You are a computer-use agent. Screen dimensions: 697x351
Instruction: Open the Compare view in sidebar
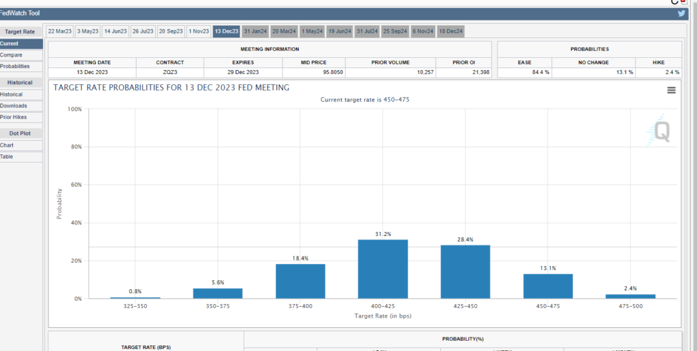[x=12, y=55]
